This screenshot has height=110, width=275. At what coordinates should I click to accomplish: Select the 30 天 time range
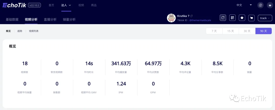[247, 31]
